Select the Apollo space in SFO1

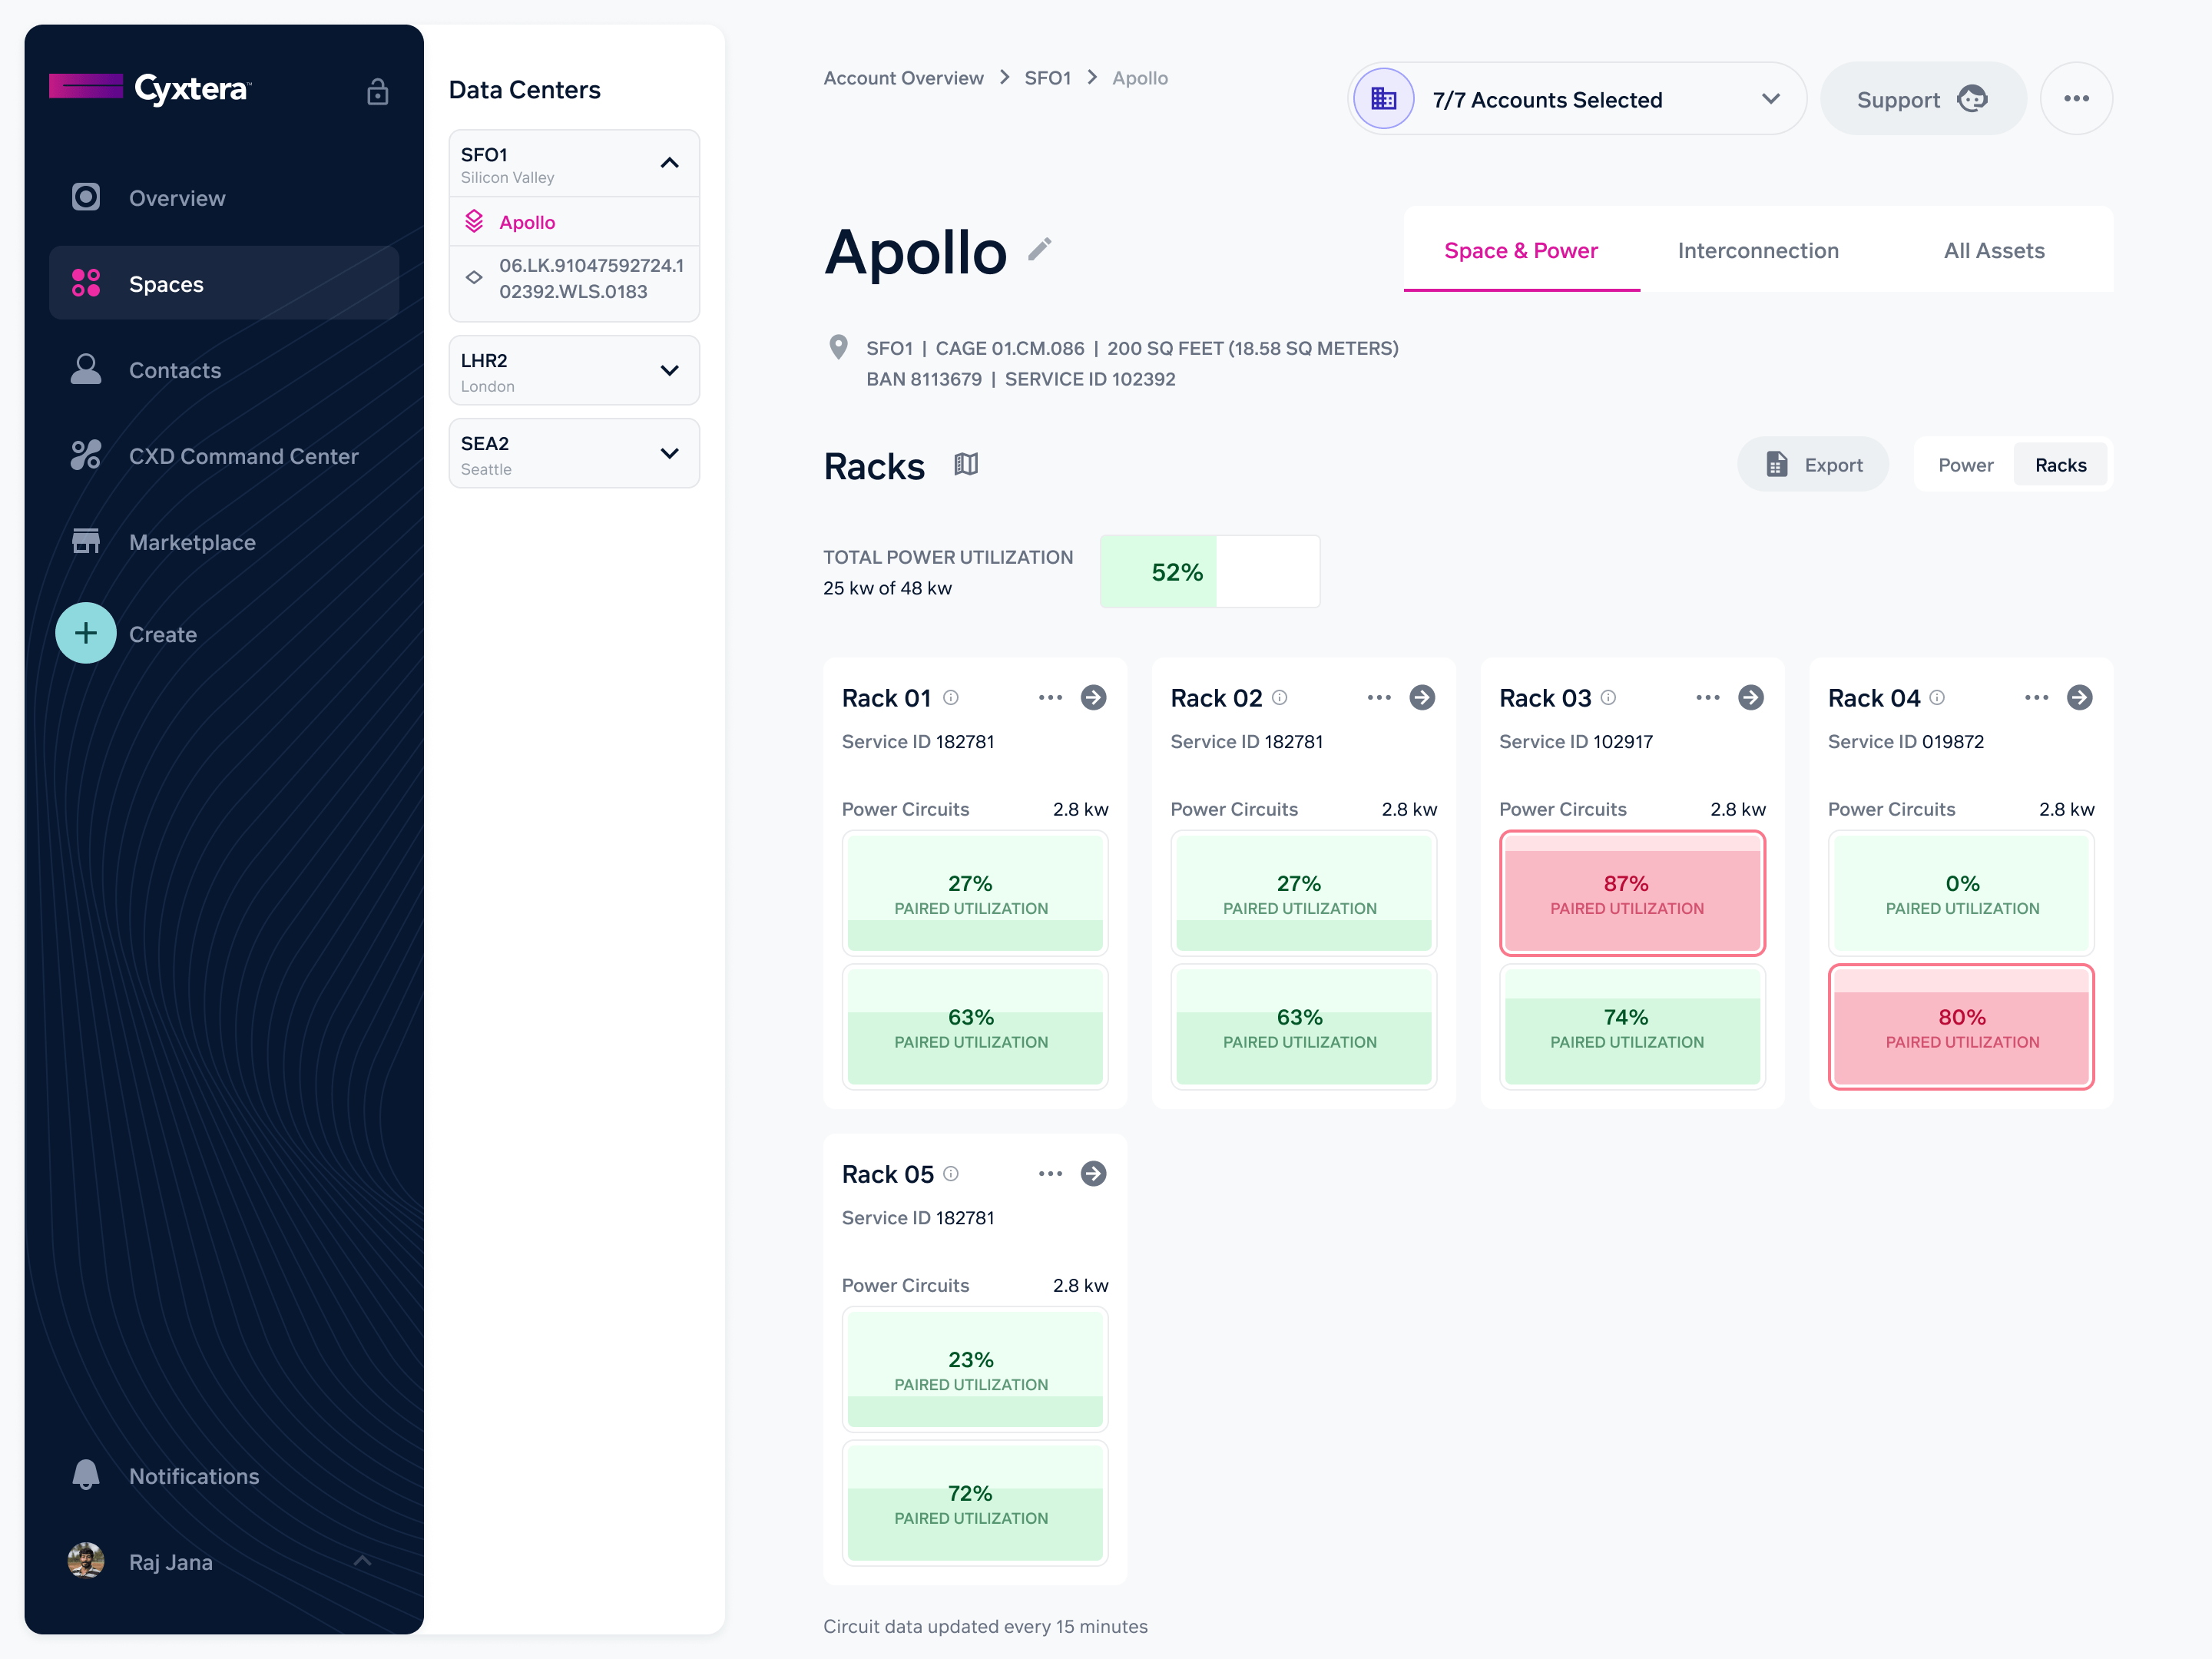(574, 222)
